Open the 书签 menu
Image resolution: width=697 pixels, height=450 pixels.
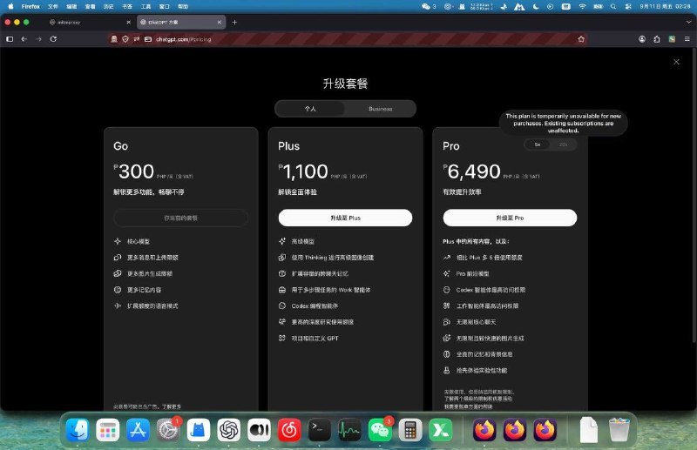pyautogui.click(x=127, y=7)
